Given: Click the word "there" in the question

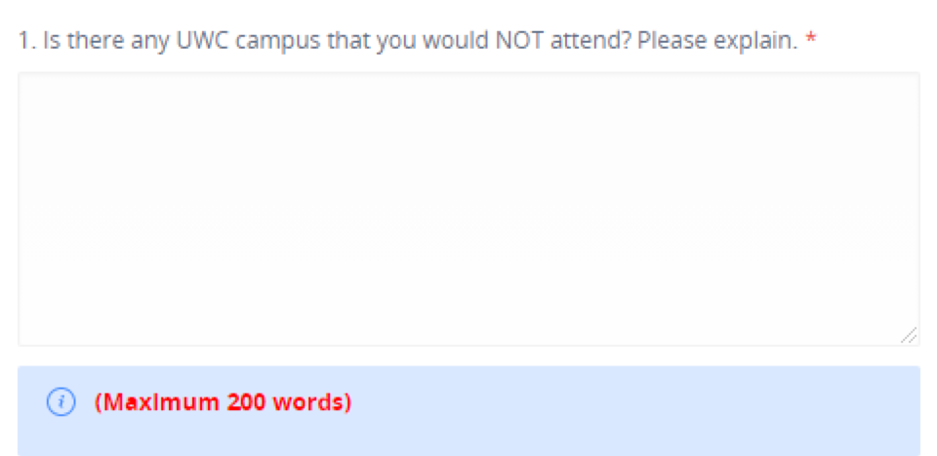Looking at the screenshot, I should coord(89,41).
